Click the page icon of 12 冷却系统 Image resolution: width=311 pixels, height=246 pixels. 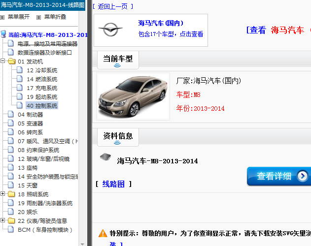(x=19, y=70)
